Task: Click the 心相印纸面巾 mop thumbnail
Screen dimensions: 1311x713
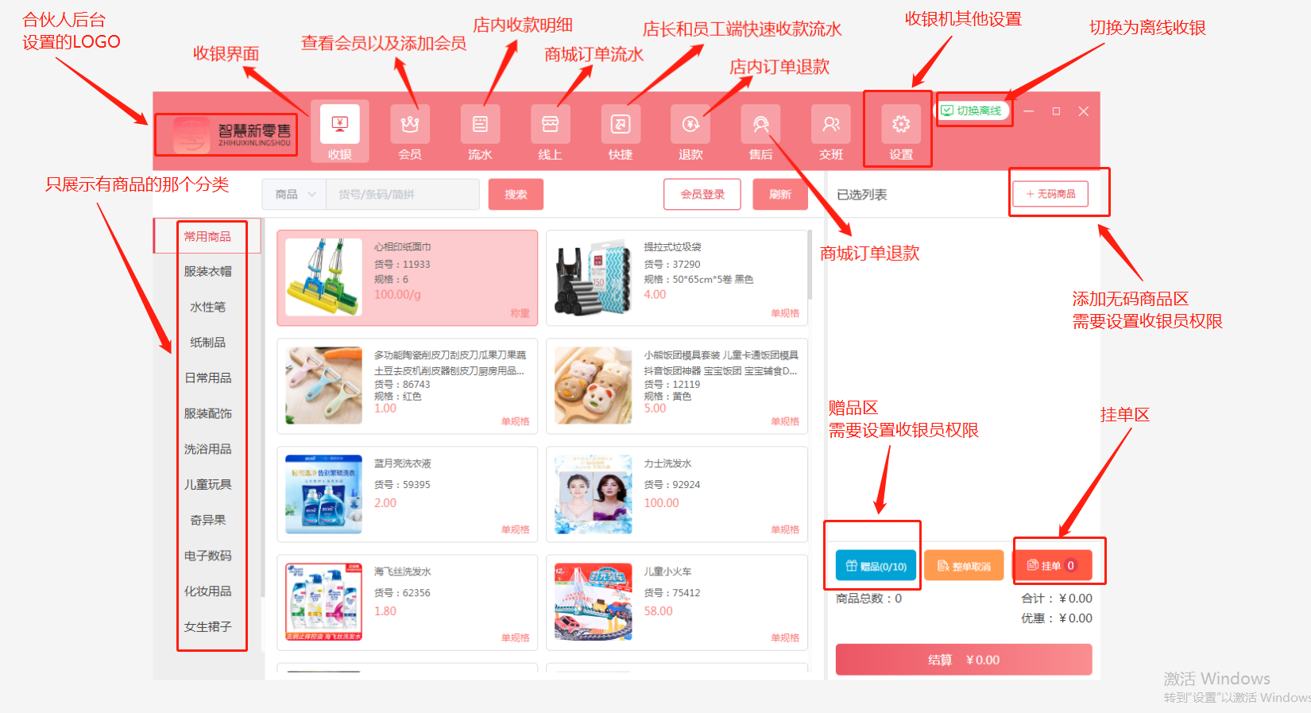Action: tap(324, 277)
